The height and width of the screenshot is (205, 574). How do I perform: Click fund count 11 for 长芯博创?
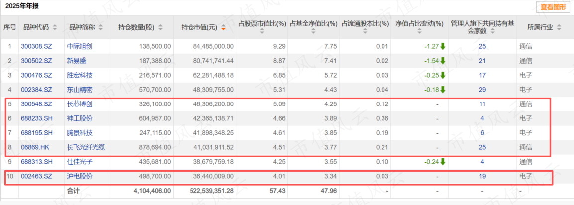(x=482, y=104)
